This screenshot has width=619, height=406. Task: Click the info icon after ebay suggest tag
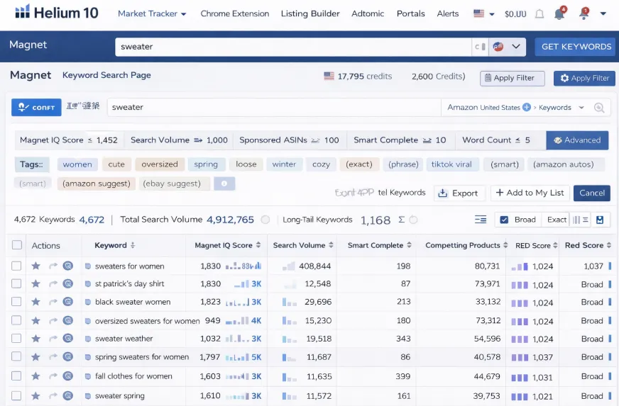click(224, 184)
